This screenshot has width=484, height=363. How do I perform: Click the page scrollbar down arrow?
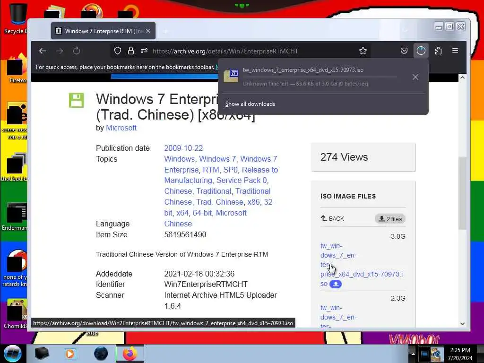[x=462, y=323]
